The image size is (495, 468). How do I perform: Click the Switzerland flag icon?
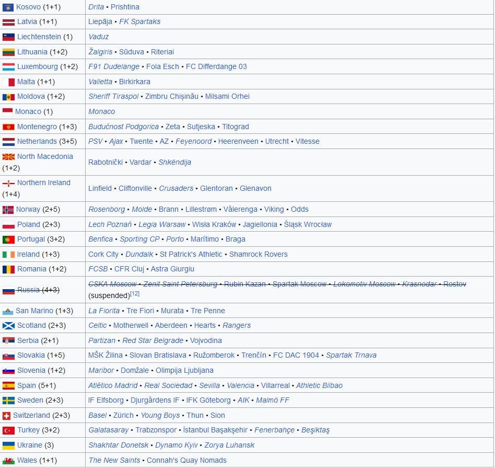coord(6,416)
